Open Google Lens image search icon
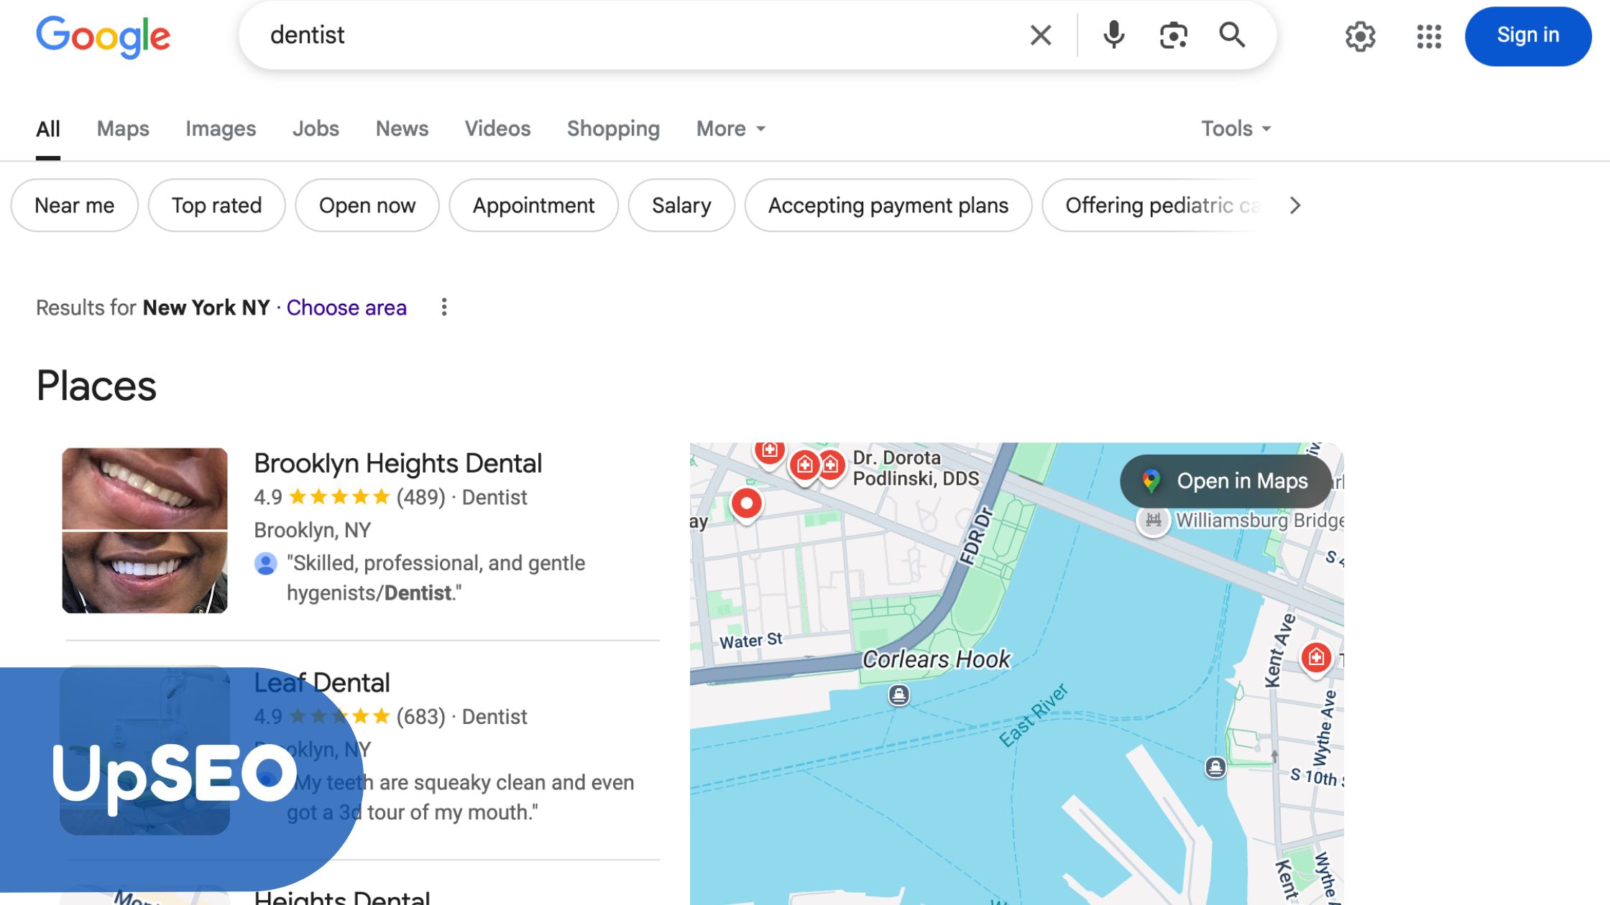The height and width of the screenshot is (905, 1610). pyautogui.click(x=1173, y=34)
